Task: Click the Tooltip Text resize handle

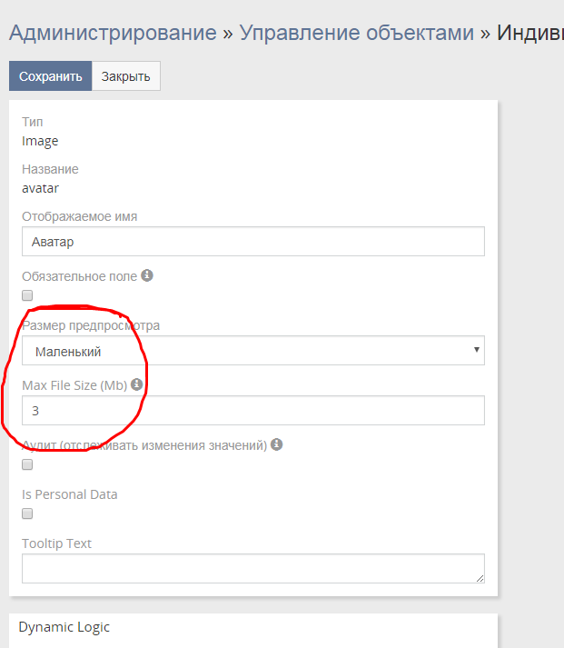Action: (480, 578)
